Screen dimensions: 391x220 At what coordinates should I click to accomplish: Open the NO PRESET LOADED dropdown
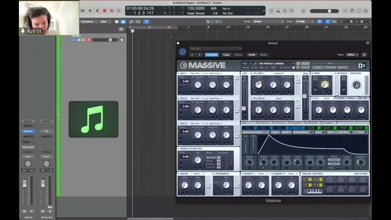(x=276, y=64)
